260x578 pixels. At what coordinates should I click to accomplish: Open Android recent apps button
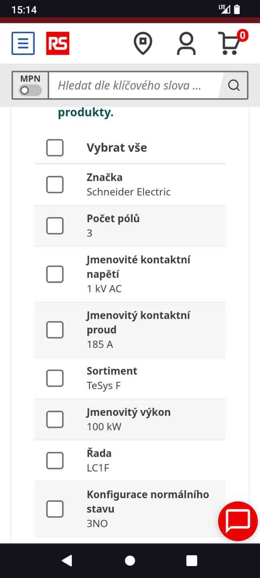click(x=192, y=561)
